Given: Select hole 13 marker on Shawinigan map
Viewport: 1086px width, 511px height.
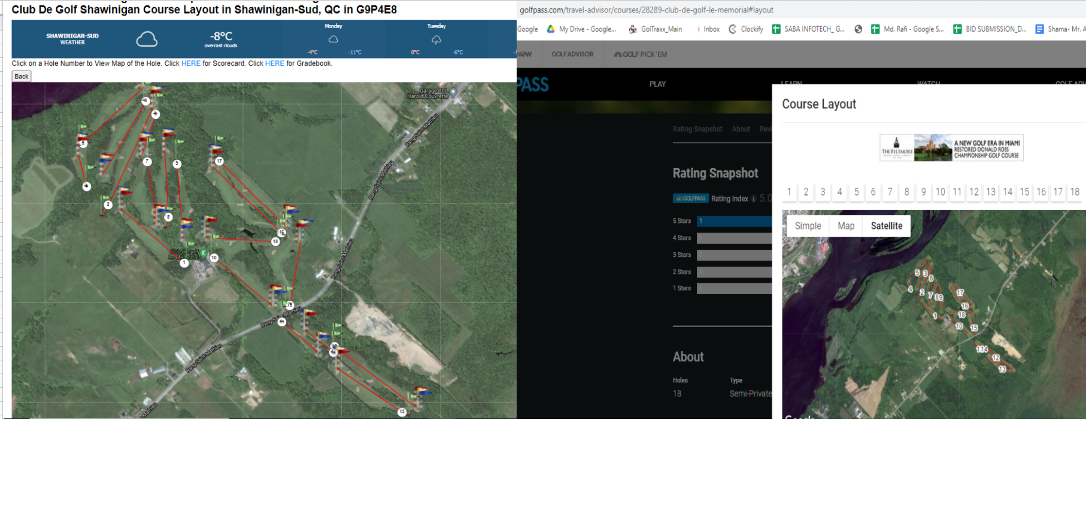Looking at the screenshot, I should 402,412.
